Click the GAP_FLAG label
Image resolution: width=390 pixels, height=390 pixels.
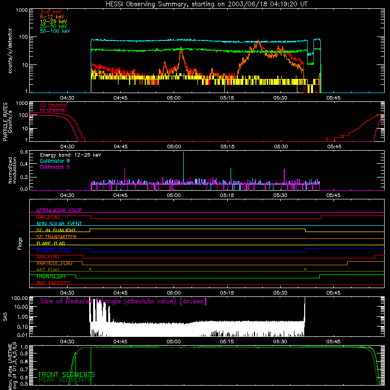click(48, 217)
